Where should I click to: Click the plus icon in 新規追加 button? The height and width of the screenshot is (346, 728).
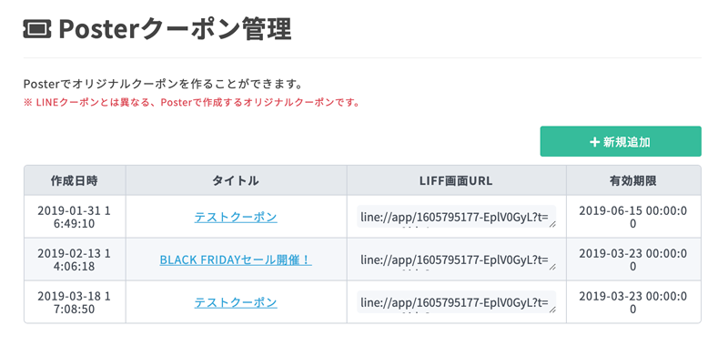[595, 142]
